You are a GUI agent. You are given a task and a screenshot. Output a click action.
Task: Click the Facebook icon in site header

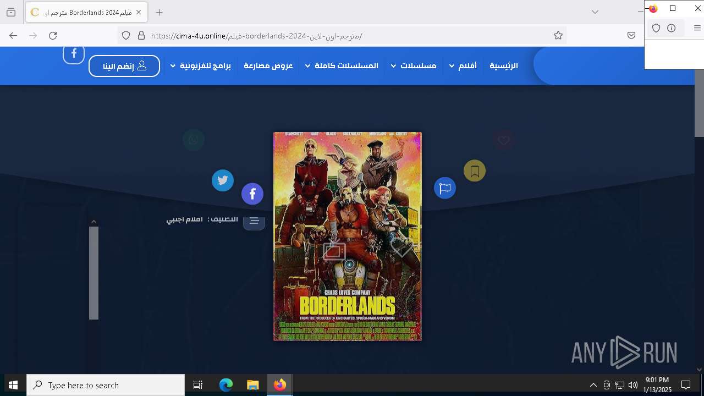(x=74, y=54)
